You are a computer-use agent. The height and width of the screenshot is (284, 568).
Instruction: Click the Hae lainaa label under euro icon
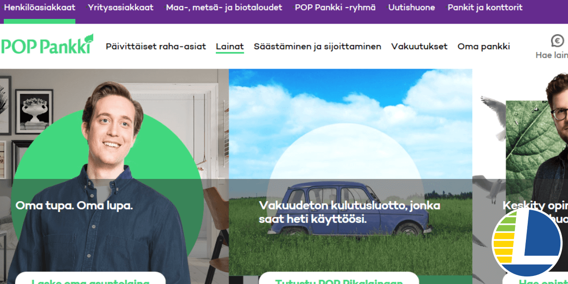[x=552, y=55]
